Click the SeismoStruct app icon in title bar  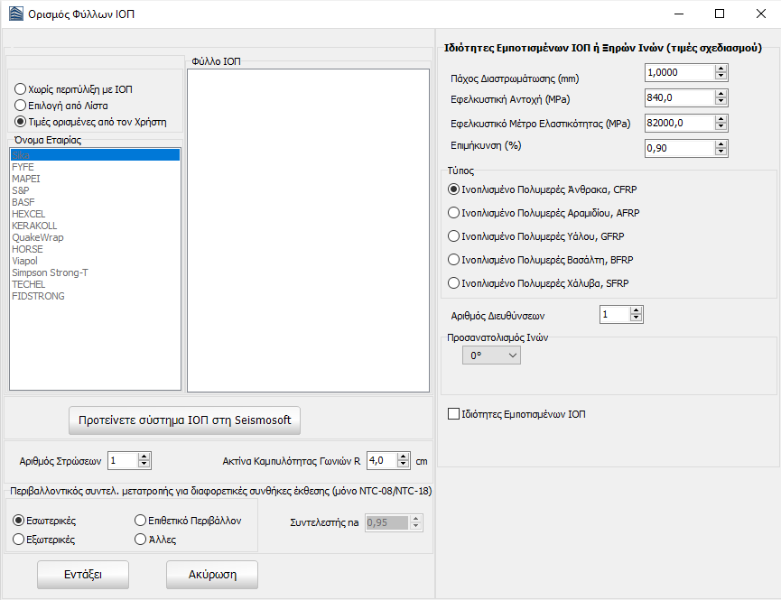(14, 14)
